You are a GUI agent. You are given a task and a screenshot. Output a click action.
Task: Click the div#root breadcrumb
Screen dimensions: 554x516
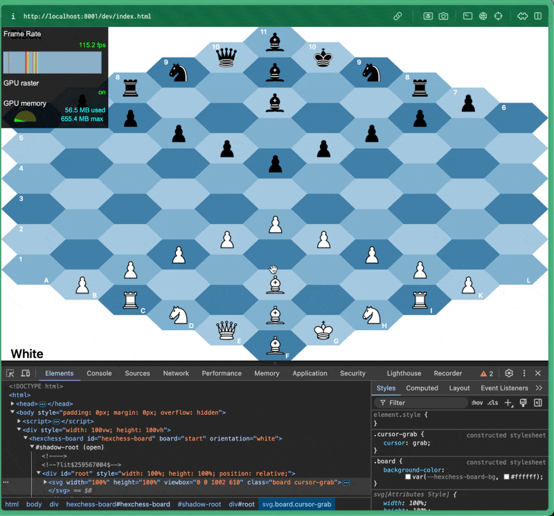coord(241,504)
